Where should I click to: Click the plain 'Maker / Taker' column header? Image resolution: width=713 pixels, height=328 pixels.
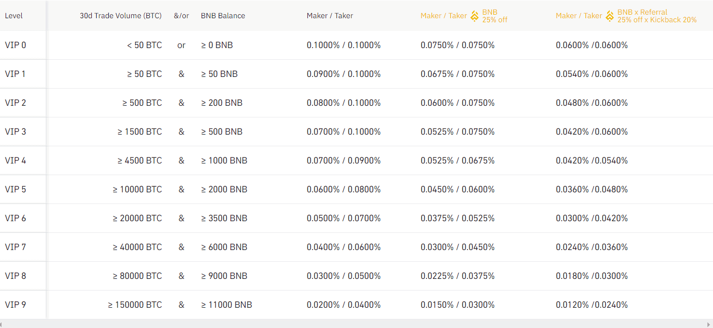click(x=330, y=16)
